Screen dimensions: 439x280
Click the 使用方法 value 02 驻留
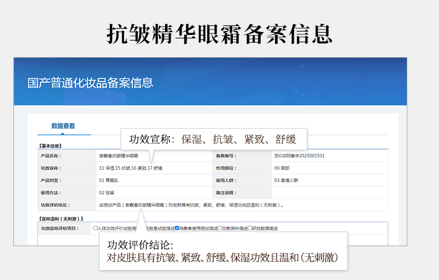tap(106, 192)
